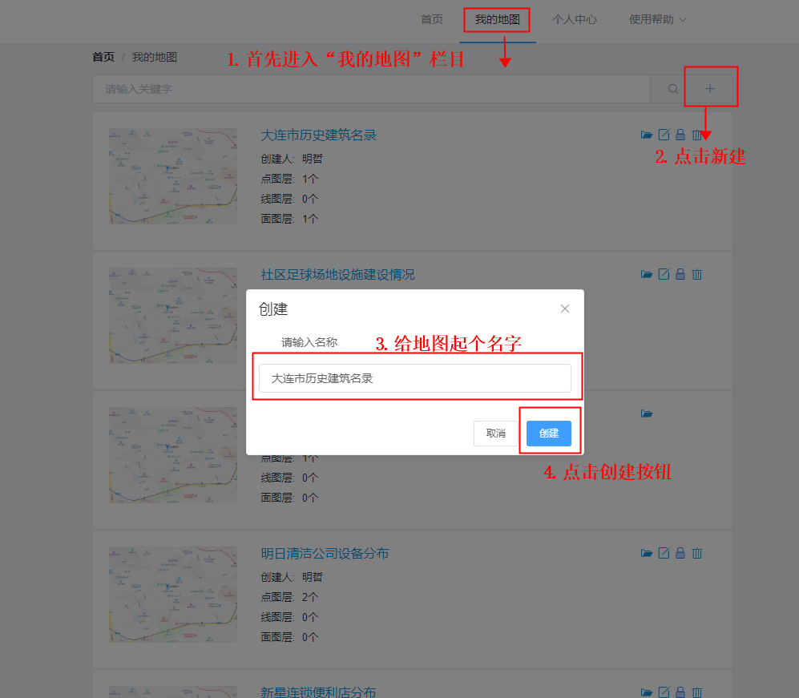Click the 社区足球场地设施建设情况 map thumbnail
The width and height of the screenshot is (799, 698).
coord(173,316)
